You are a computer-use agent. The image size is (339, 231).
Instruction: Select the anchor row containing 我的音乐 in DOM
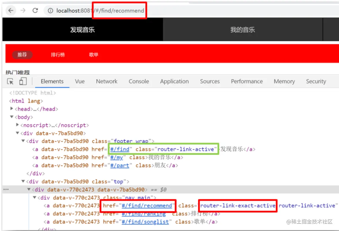pos(107,157)
